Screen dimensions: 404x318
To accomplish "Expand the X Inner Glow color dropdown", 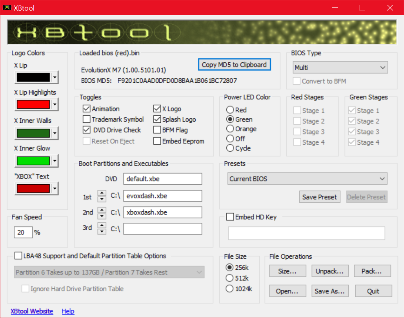I will pos(55,161).
